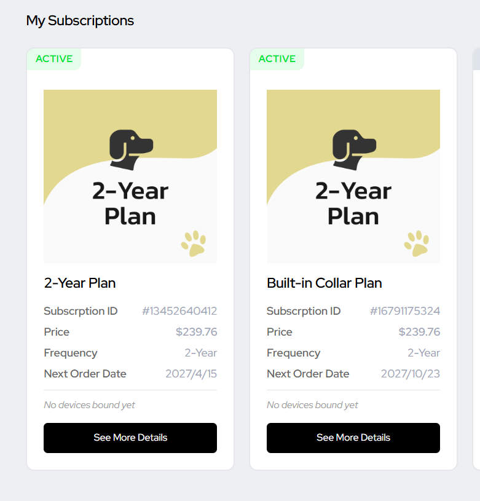Screen dimensions: 480x501
Task: Click the next order date 2027/4/15
Action: 191,374
